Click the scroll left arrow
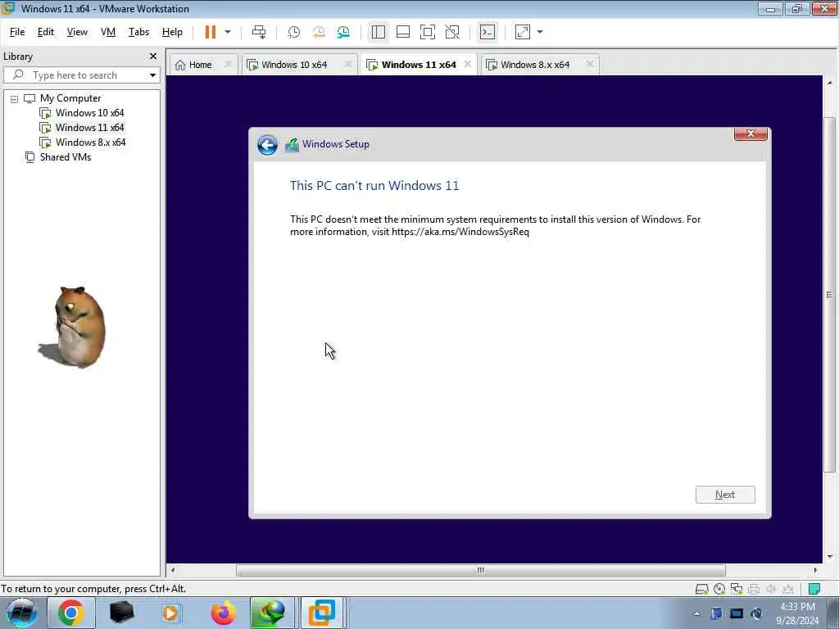This screenshot has width=839, height=629. point(172,570)
